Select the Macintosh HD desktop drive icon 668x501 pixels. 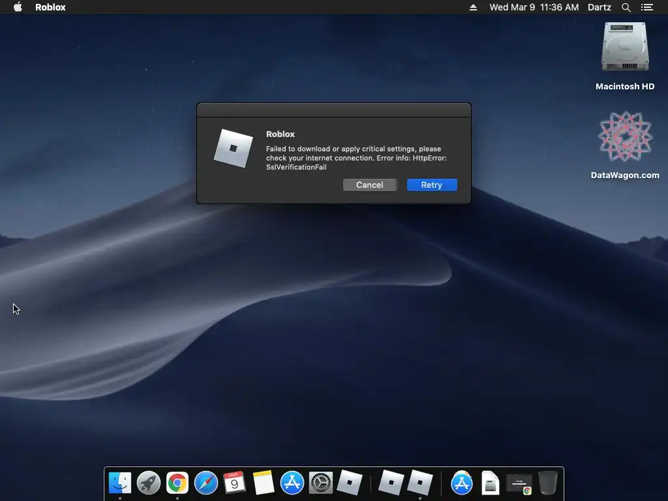[x=625, y=47]
